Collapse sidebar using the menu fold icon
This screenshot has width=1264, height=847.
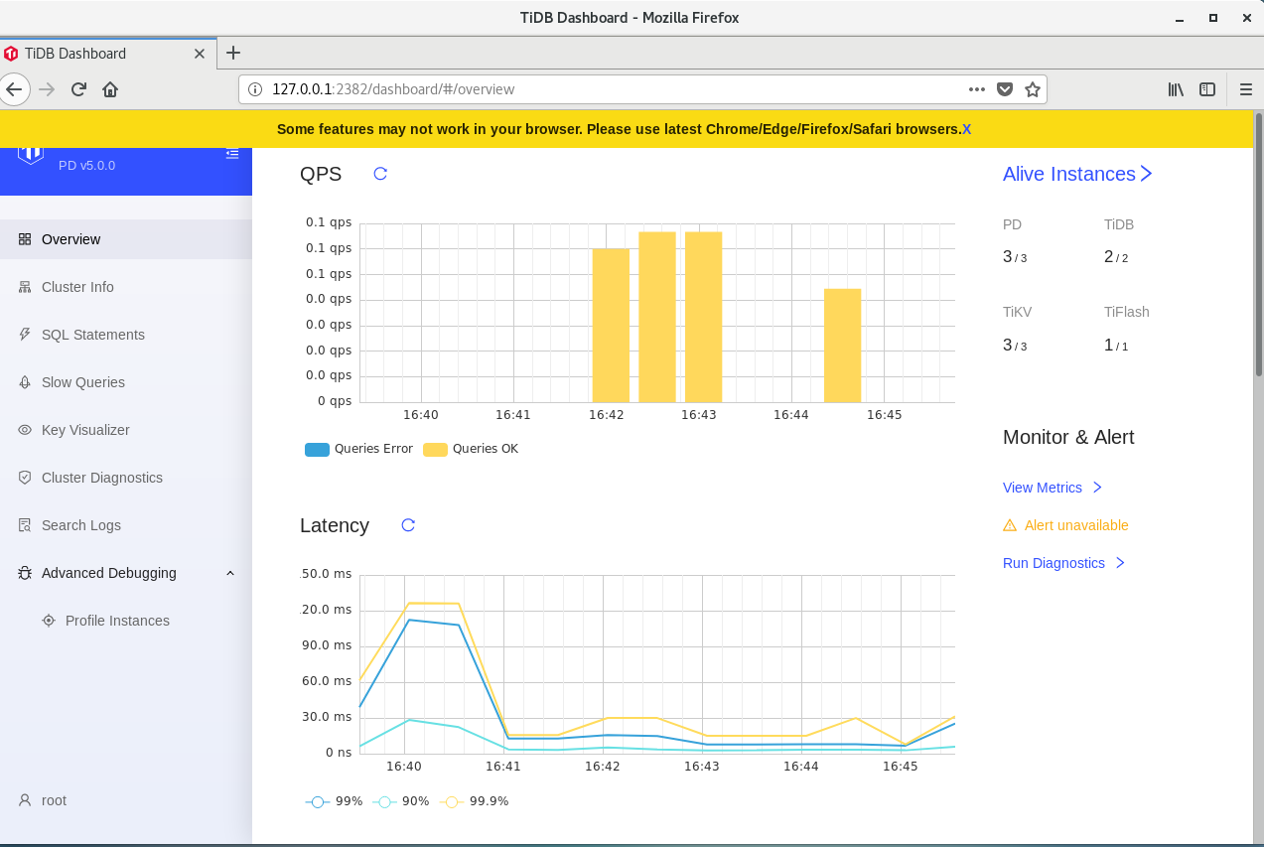(x=232, y=153)
